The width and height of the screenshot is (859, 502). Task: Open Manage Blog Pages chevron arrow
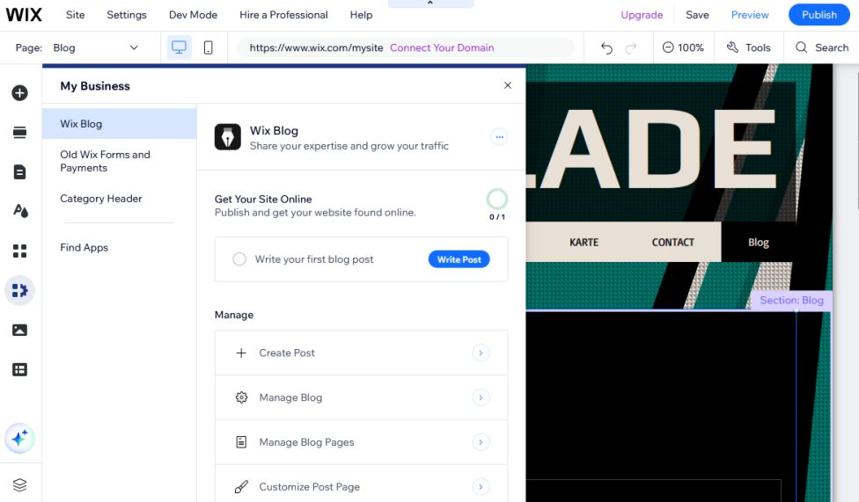pos(481,442)
